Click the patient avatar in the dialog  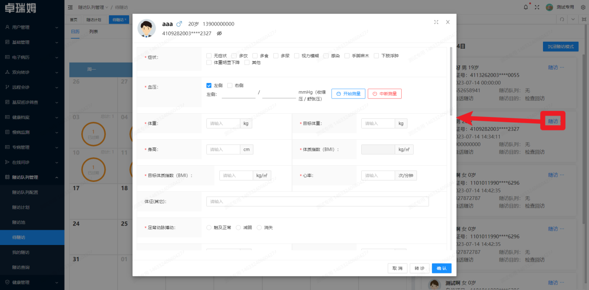[x=146, y=28]
